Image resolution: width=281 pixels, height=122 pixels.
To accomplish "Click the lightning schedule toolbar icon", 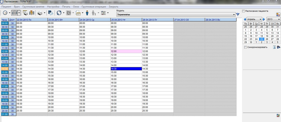I will [x=32, y=13].
